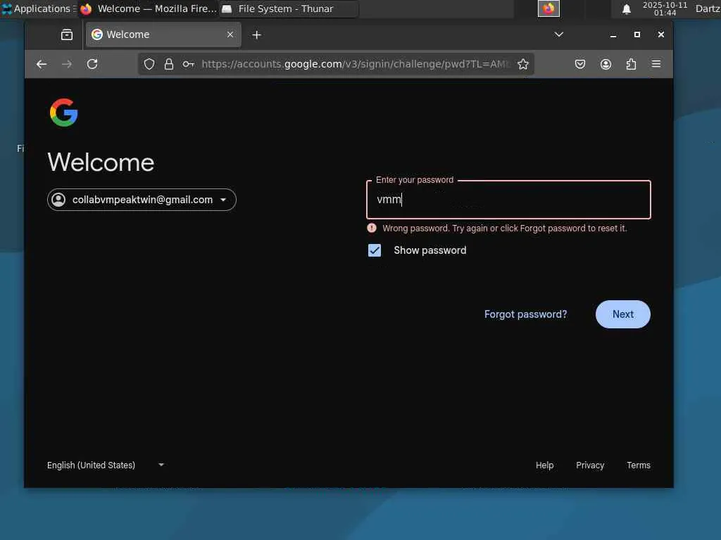Focus the Enter your password field
This screenshot has height=540, width=721.
[x=508, y=199]
